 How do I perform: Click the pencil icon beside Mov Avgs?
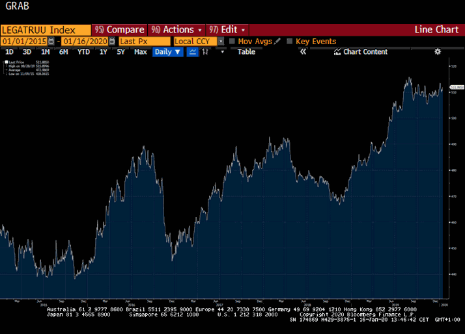tap(277, 41)
